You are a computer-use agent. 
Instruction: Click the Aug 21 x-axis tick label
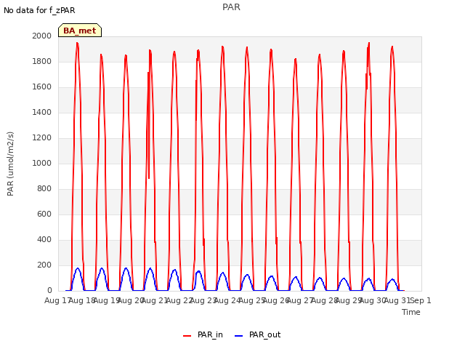pos(155,300)
